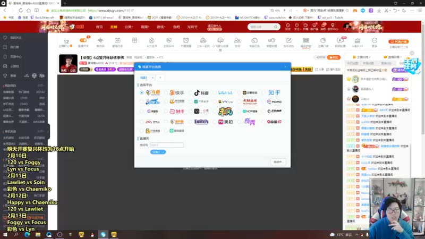Select the 知乎 platform radio button

(263, 92)
